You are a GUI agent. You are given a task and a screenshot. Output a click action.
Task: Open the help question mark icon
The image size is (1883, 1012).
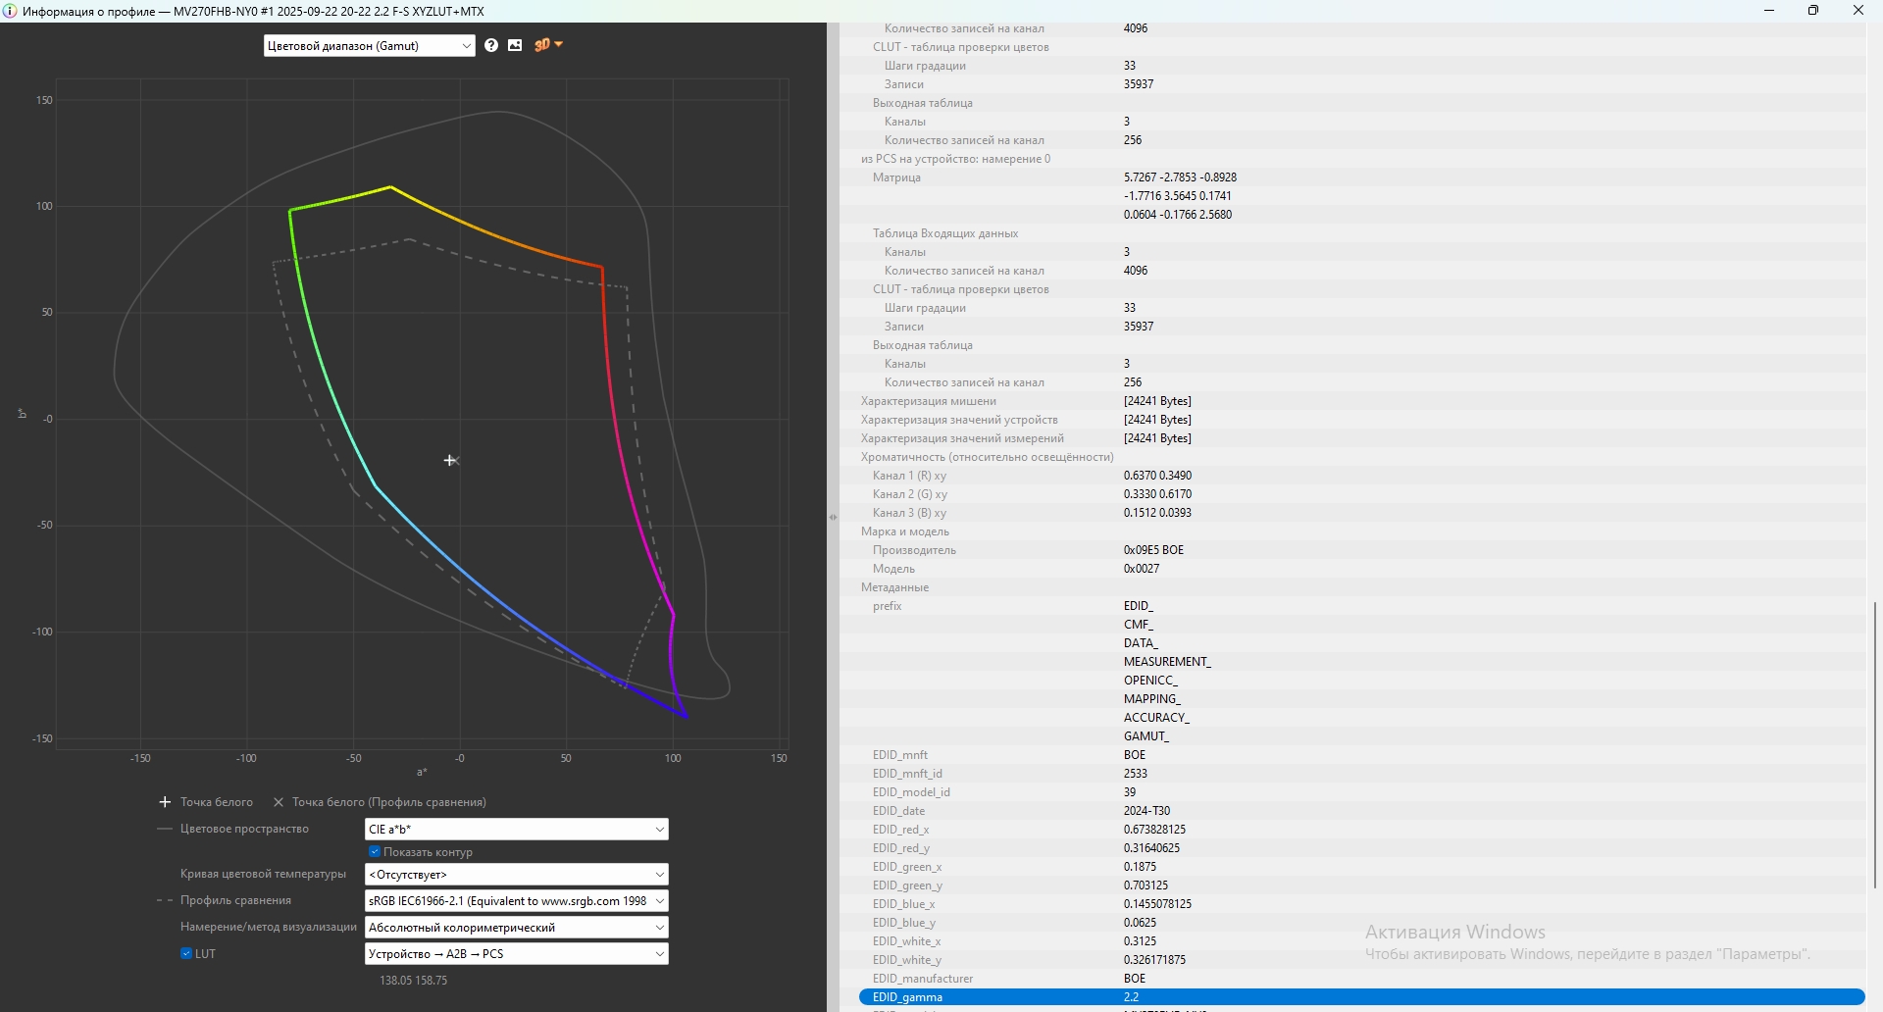[x=491, y=45]
